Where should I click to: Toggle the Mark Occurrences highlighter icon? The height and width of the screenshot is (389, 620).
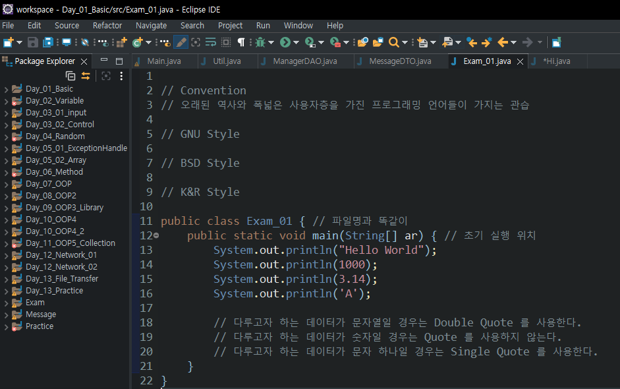[x=180, y=42]
